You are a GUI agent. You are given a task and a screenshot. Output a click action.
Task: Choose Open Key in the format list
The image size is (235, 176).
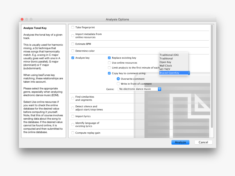click(x=166, y=62)
